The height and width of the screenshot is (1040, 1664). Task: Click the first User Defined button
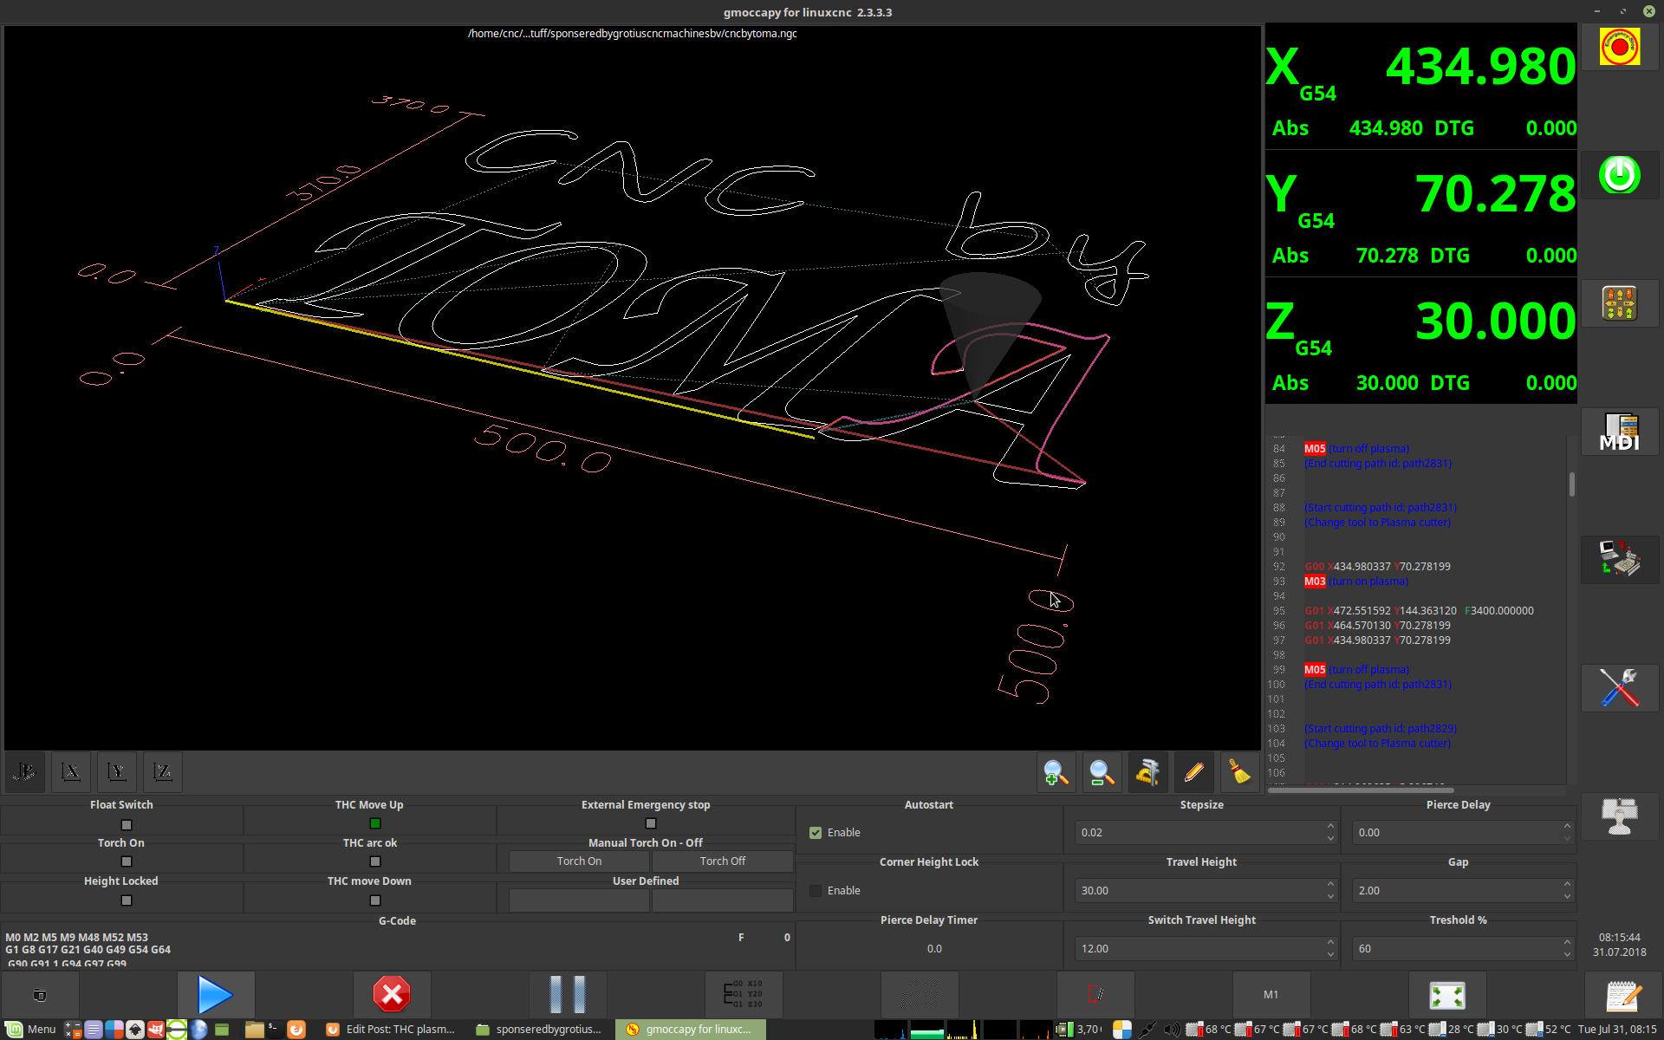pyautogui.click(x=579, y=900)
